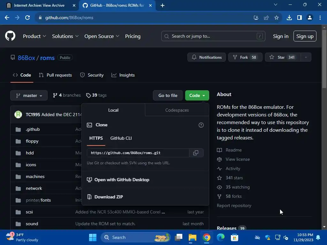Select the Code repository tab
327x245 pixels.
pos(22,75)
